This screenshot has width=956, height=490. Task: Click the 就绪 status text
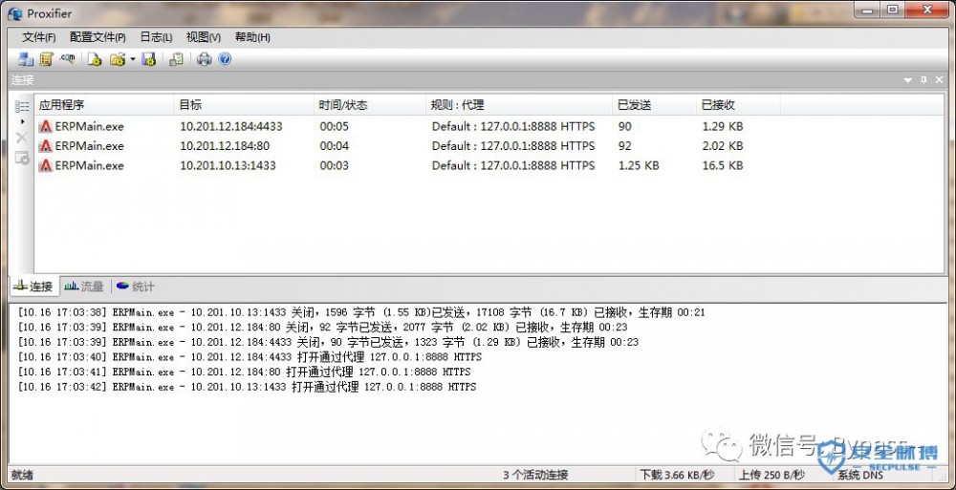pyautogui.click(x=22, y=475)
